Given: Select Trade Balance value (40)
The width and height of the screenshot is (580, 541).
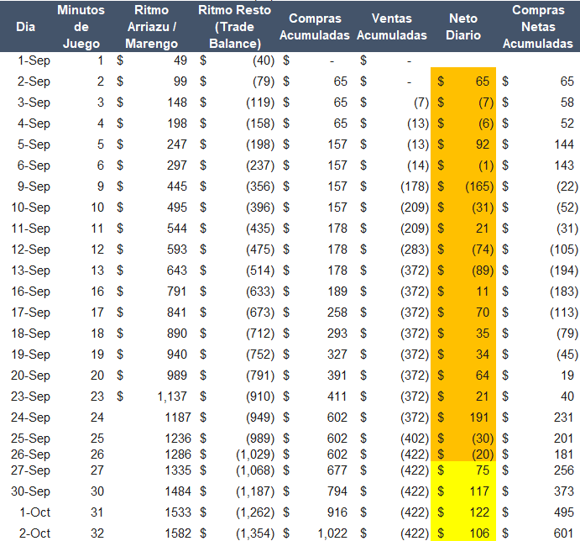Looking at the screenshot, I should 264,60.
